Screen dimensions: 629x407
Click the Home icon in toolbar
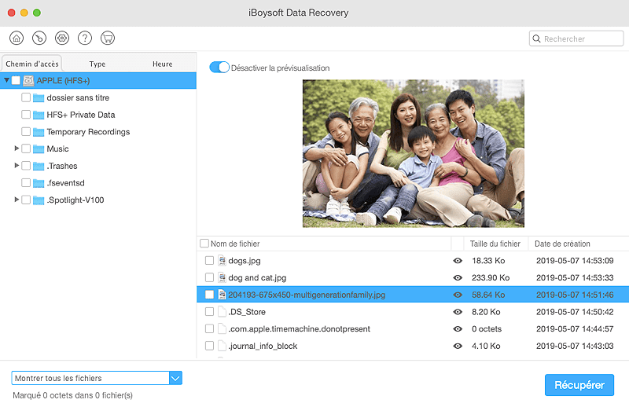(x=17, y=38)
